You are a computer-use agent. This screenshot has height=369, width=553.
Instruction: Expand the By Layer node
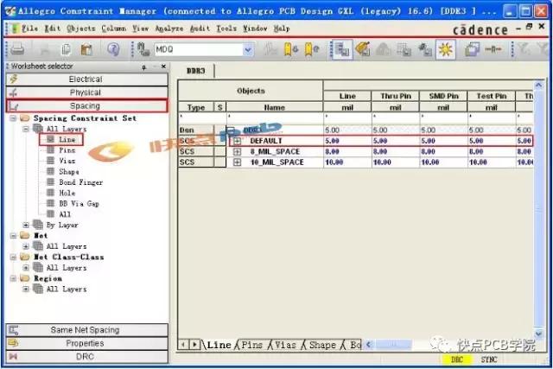click(x=26, y=225)
